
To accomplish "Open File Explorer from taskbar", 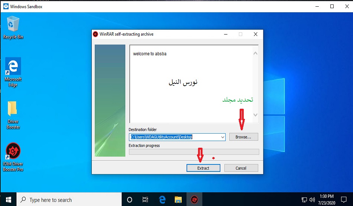I will [x=178, y=200].
